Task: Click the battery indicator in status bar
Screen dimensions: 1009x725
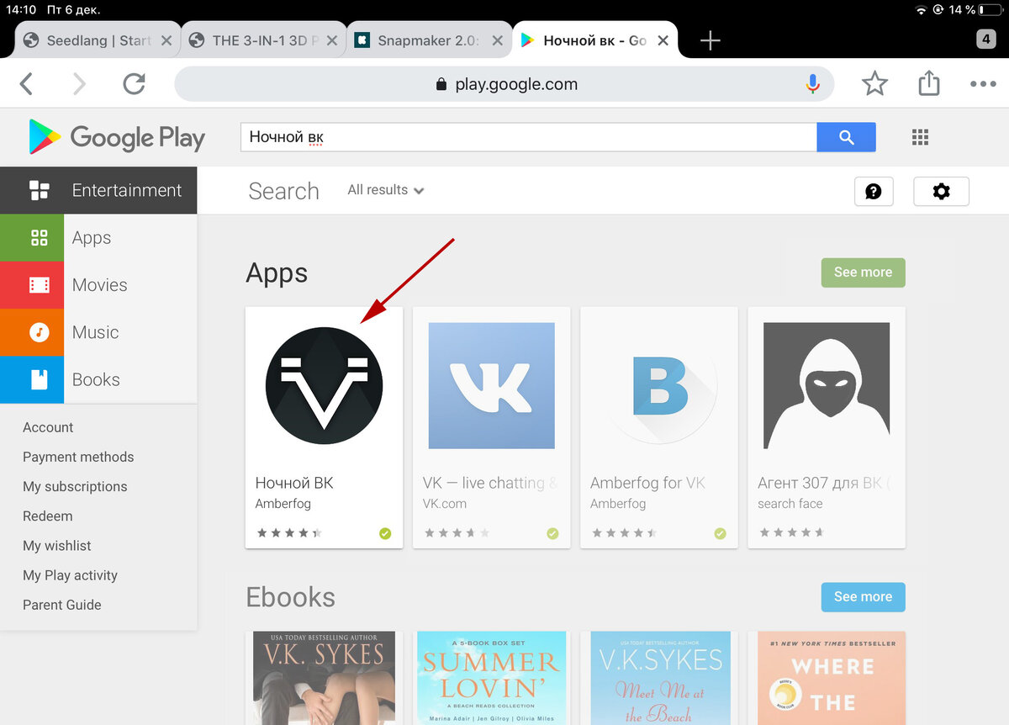Action: [990, 10]
